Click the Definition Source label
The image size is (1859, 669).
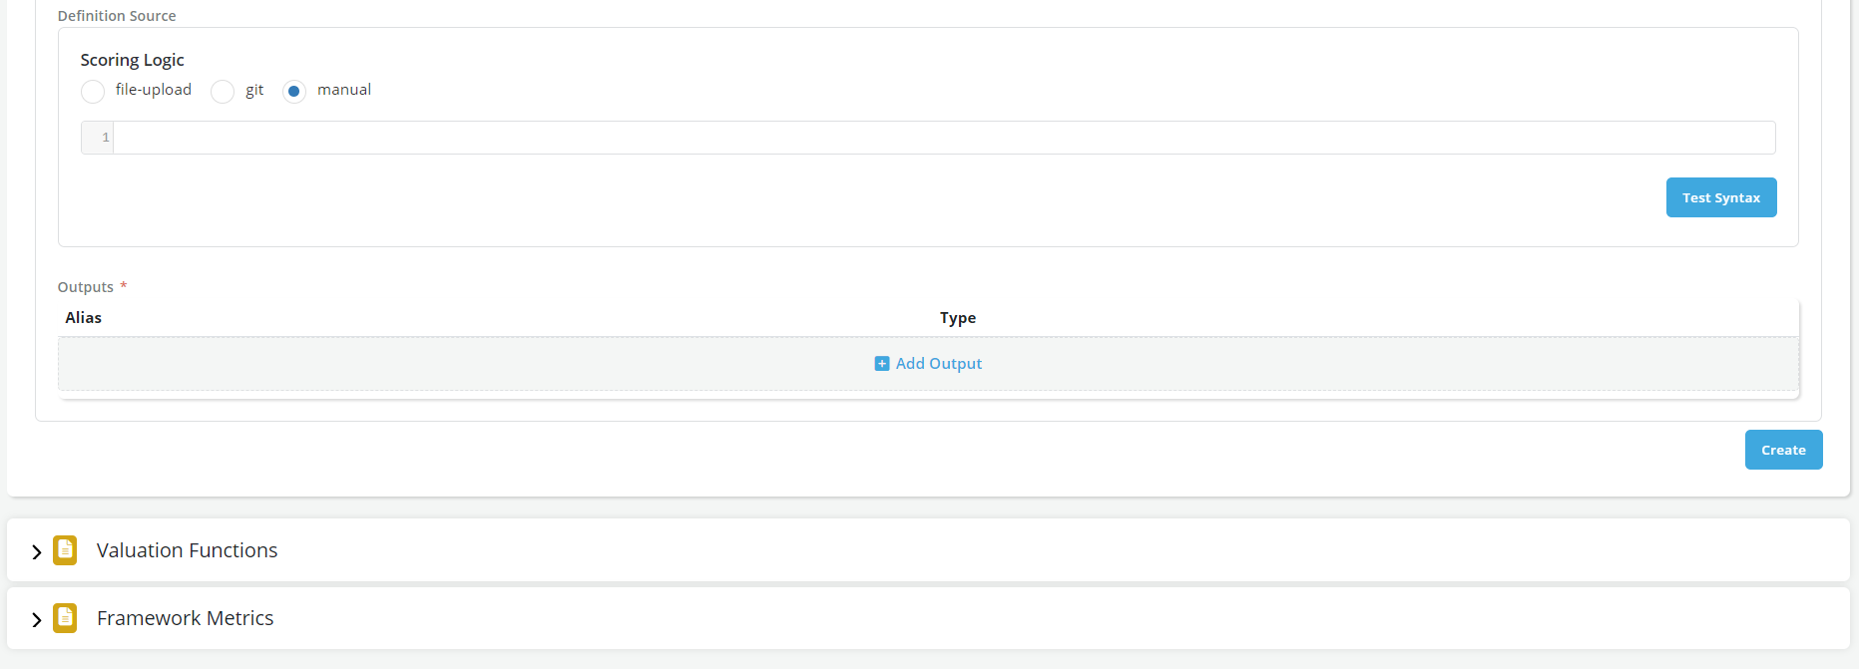click(117, 16)
